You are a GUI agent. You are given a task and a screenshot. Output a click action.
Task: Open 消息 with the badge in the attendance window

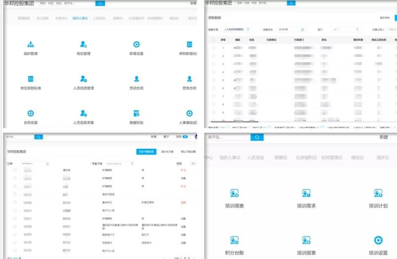182,137
